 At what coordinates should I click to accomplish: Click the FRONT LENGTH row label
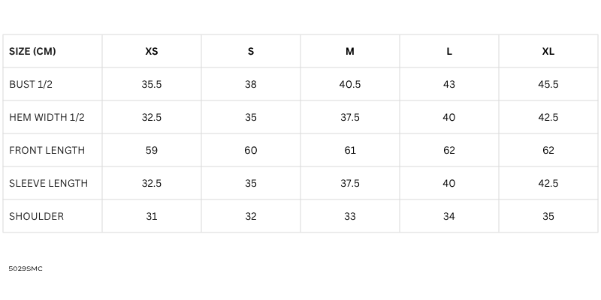tap(47, 151)
